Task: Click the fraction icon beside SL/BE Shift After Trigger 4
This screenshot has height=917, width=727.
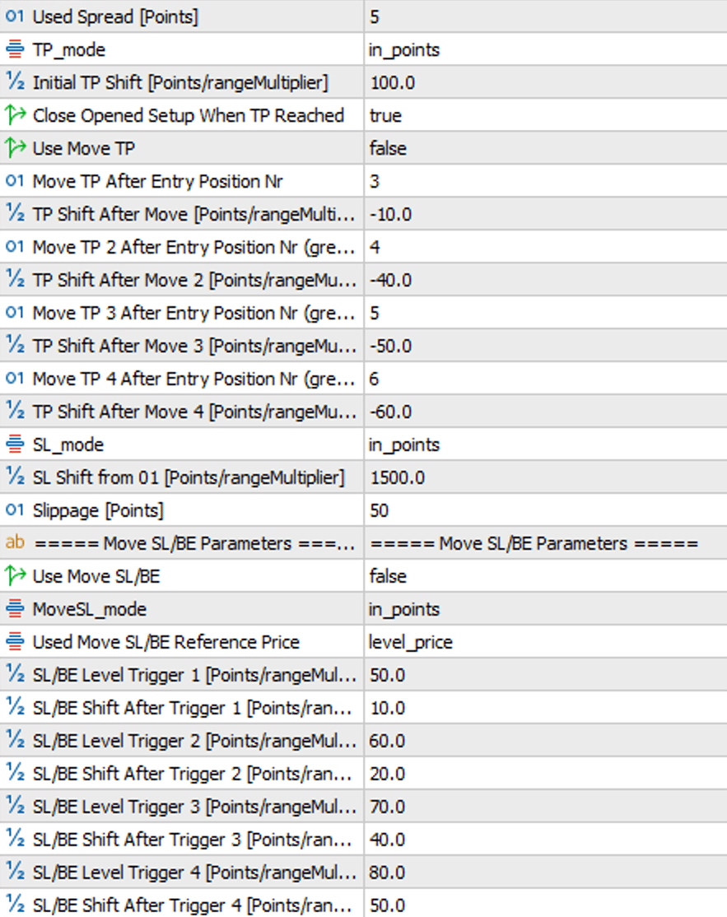Action: coord(15,905)
